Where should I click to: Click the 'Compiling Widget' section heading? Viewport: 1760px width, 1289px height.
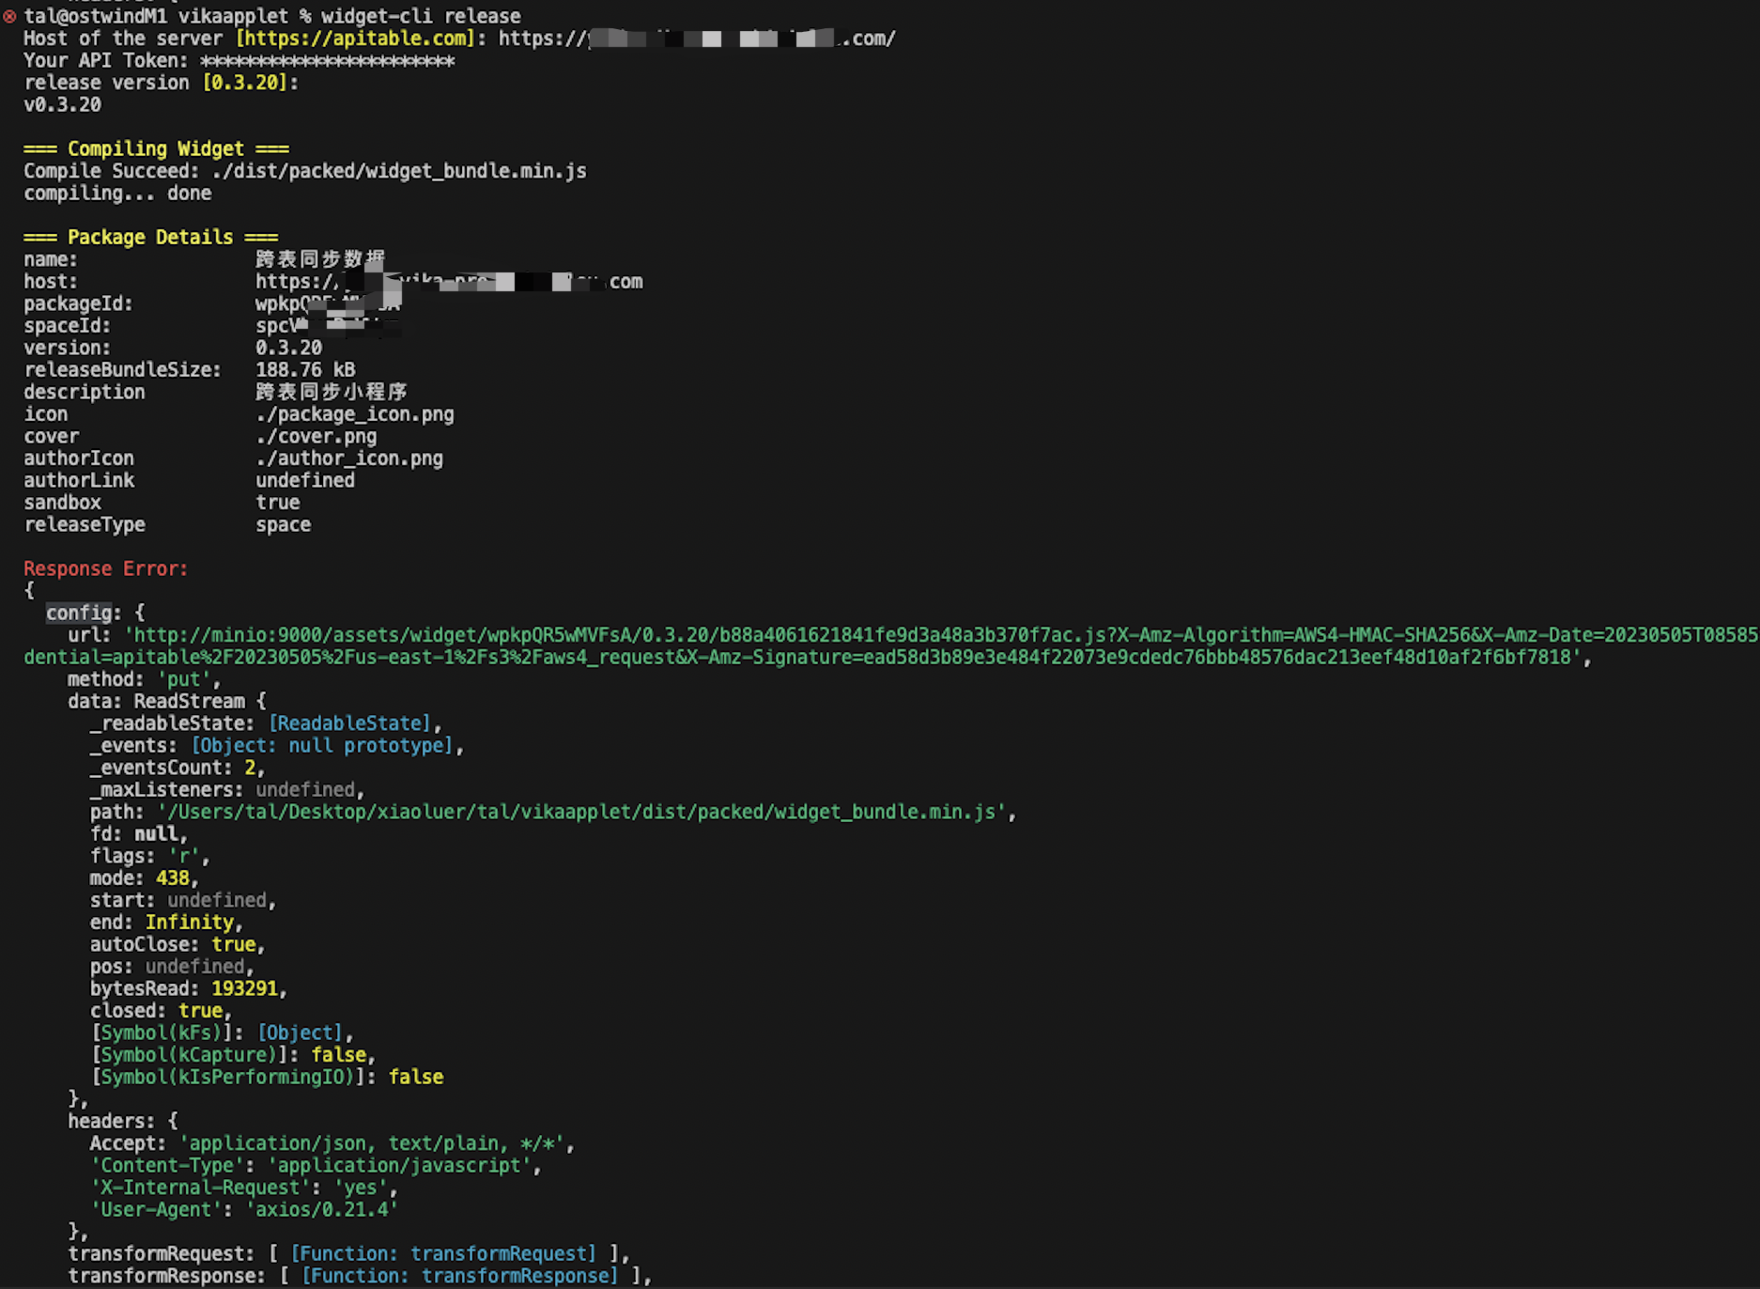click(x=156, y=149)
